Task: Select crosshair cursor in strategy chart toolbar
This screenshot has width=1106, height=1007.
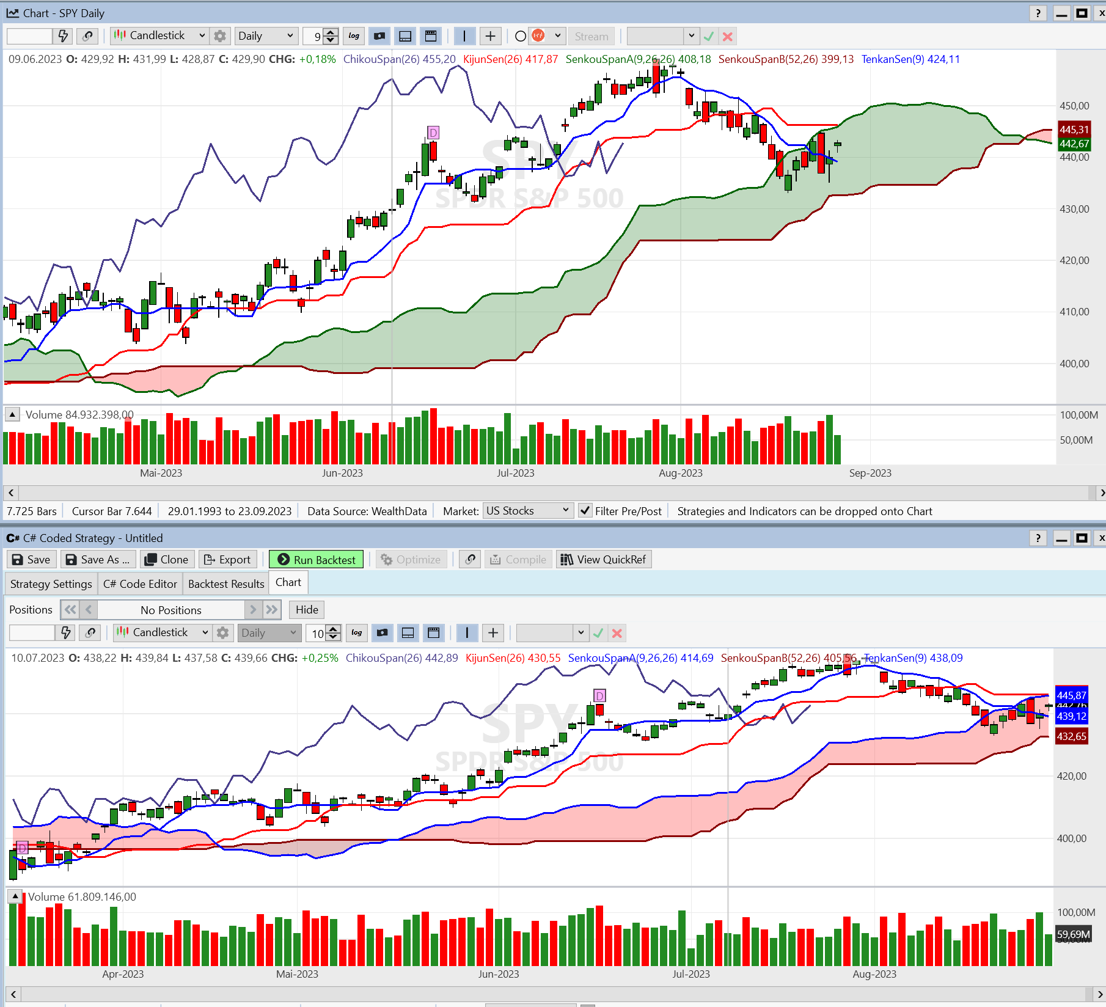Action: click(x=493, y=632)
